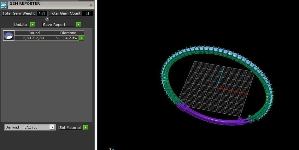Click the '4,21tw' weight cell

(x=71, y=38)
